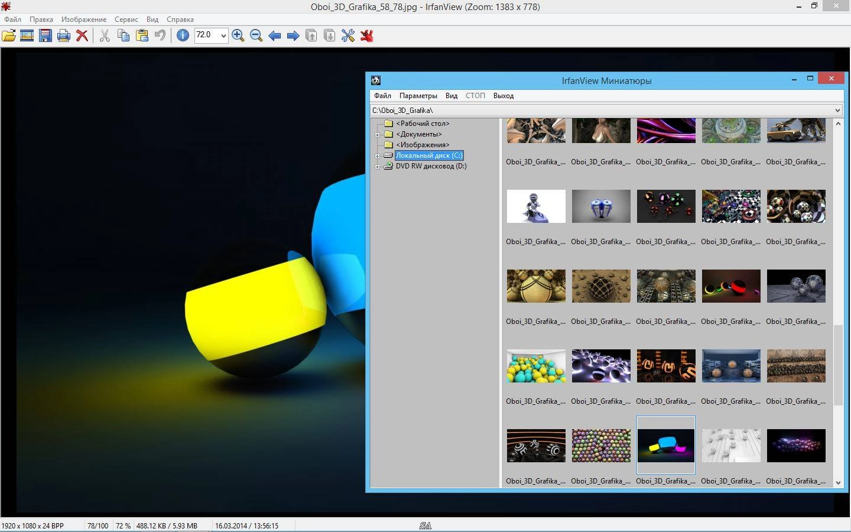851x532 pixels.
Task: Expand the DVD RW дисковод (D:) node
Action: (378, 167)
